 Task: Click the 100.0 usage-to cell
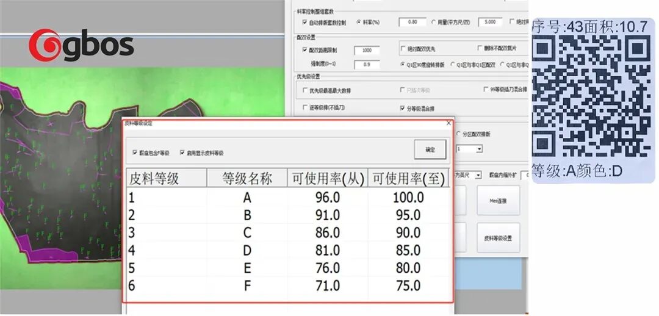[x=408, y=198]
